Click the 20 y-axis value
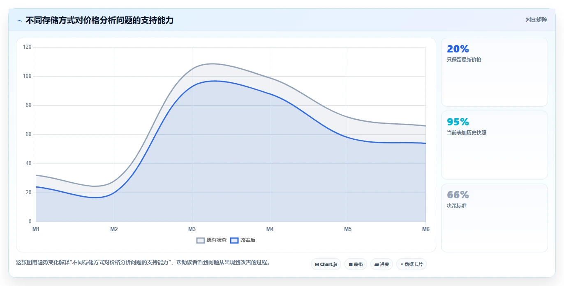Viewport: 564px width, 286px height. click(28, 193)
